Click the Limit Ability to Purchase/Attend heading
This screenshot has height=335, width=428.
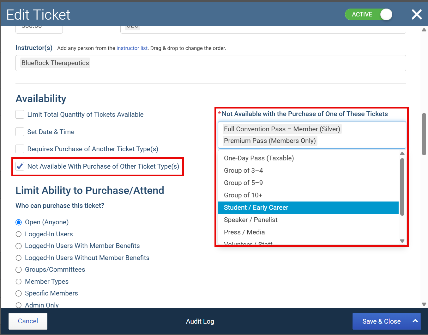click(90, 190)
